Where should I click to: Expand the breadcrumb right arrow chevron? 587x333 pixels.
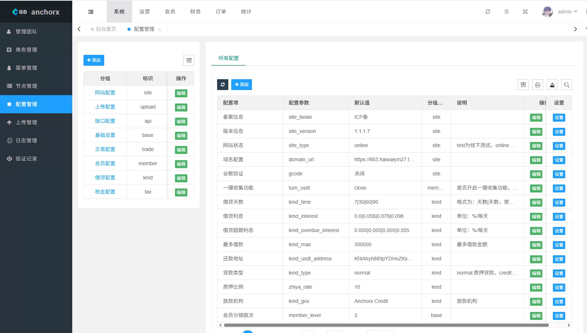point(575,29)
